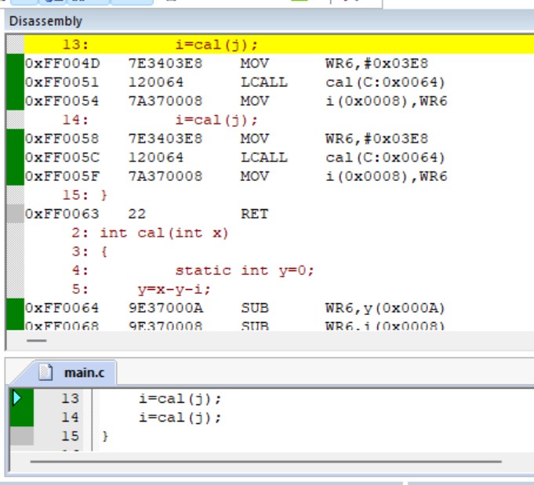Select 'static int y=0;' source line

pos(279,270)
